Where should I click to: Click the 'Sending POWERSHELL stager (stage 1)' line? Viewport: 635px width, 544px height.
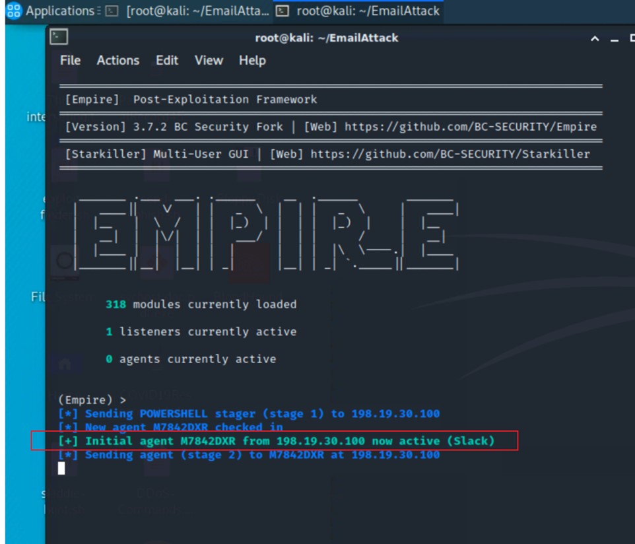[x=249, y=413]
